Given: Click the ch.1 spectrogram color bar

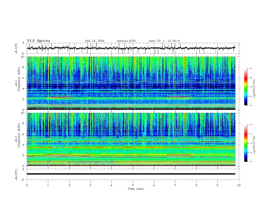Looking at the screenshot, I should [x=246, y=87].
